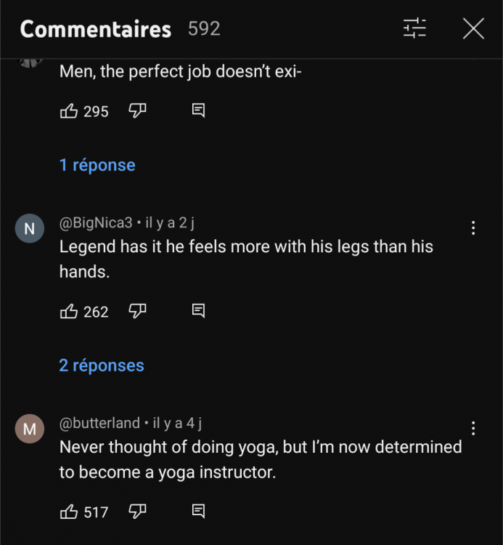Screen dimensions: 503x545
Task: Dislike the "perfect job doesn't exi-" comment
Action: click(x=138, y=111)
